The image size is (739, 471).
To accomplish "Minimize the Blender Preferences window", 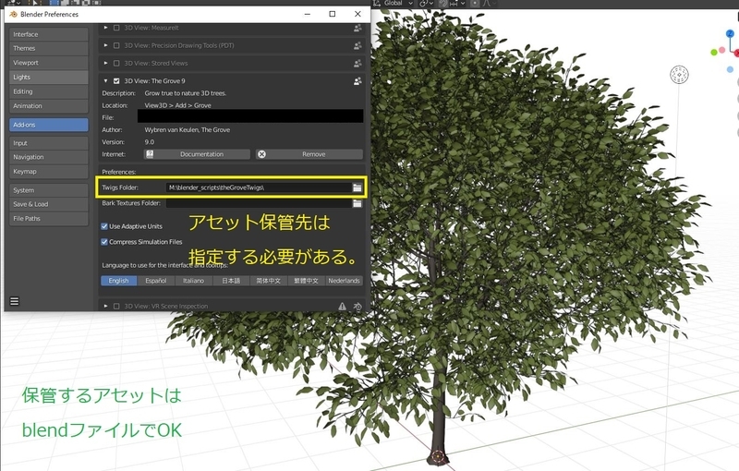I will tap(308, 14).
